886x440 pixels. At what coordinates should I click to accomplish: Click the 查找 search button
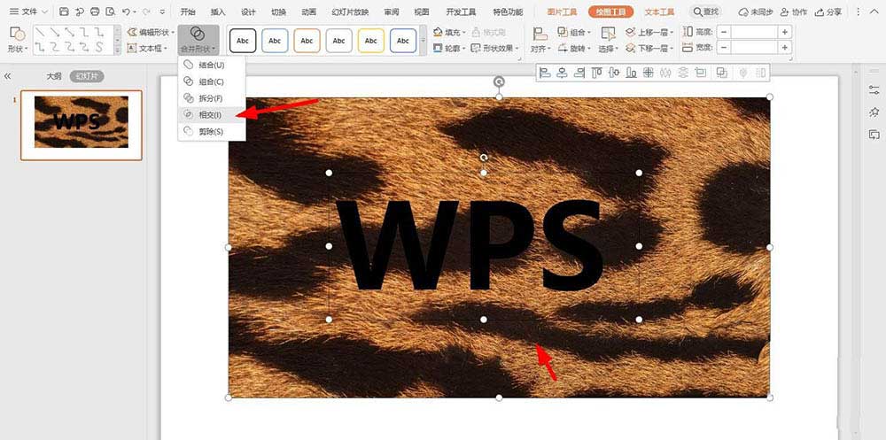point(706,12)
